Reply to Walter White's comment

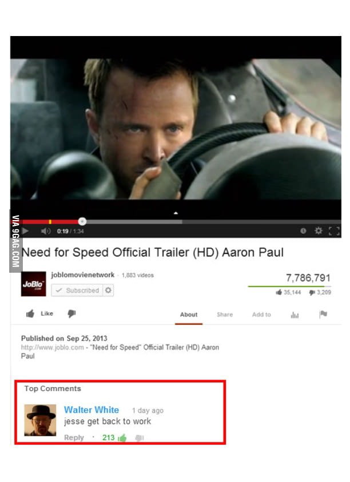point(74,437)
